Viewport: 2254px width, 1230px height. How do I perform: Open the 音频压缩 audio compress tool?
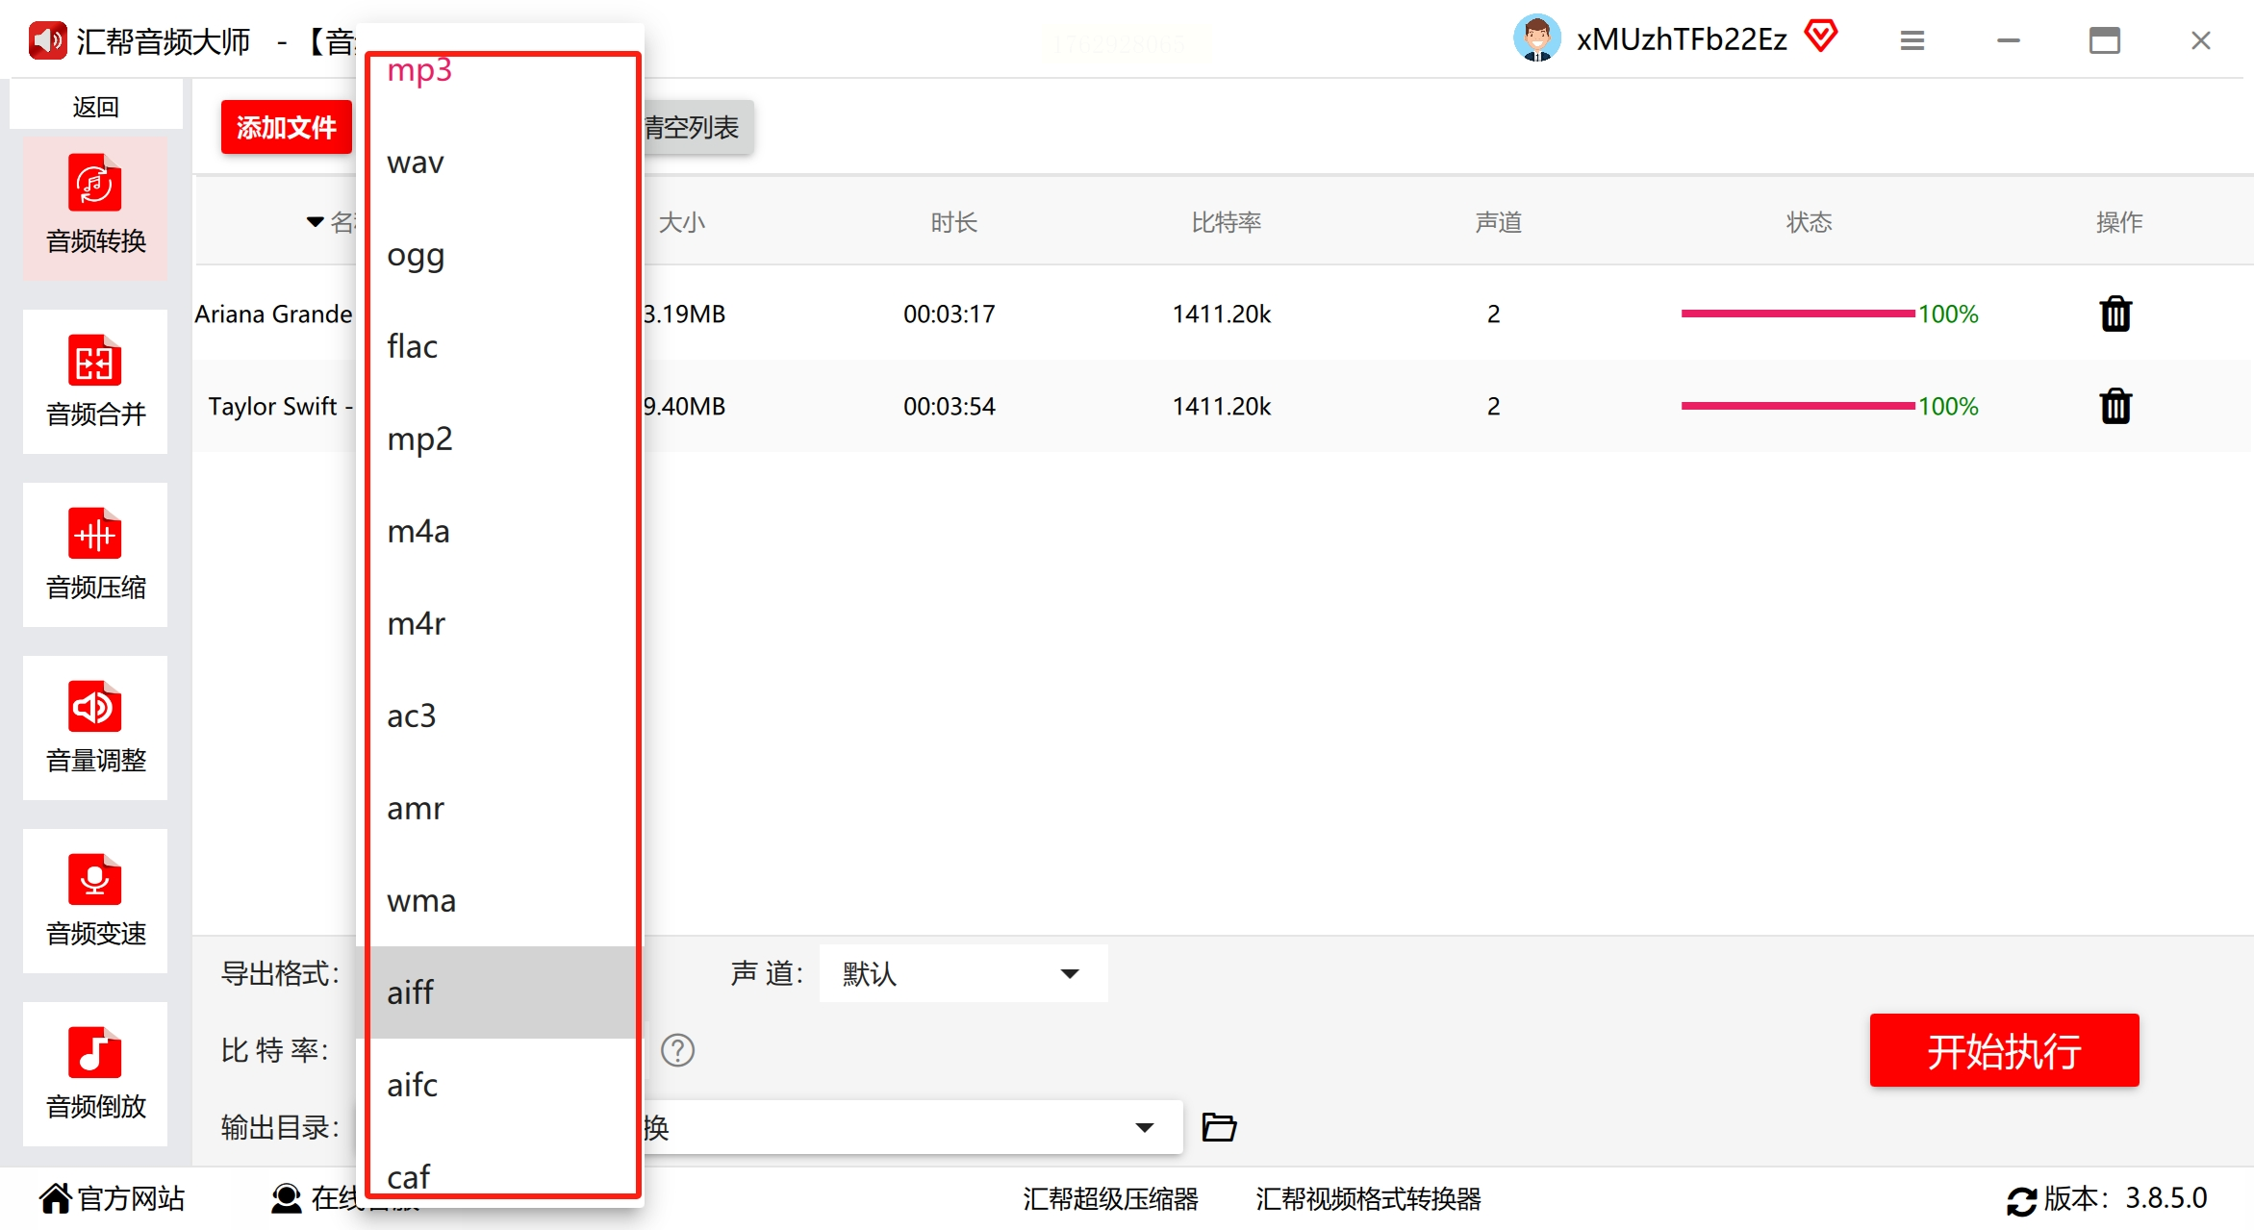click(95, 554)
